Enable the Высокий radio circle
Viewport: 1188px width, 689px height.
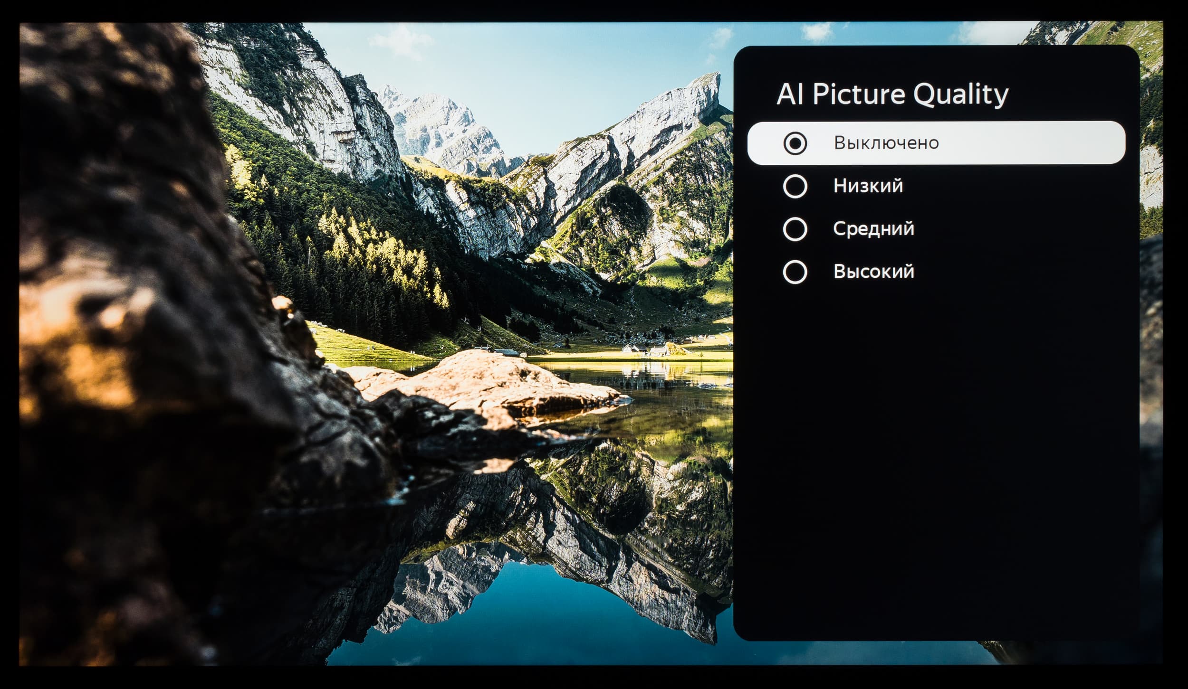[x=795, y=272]
